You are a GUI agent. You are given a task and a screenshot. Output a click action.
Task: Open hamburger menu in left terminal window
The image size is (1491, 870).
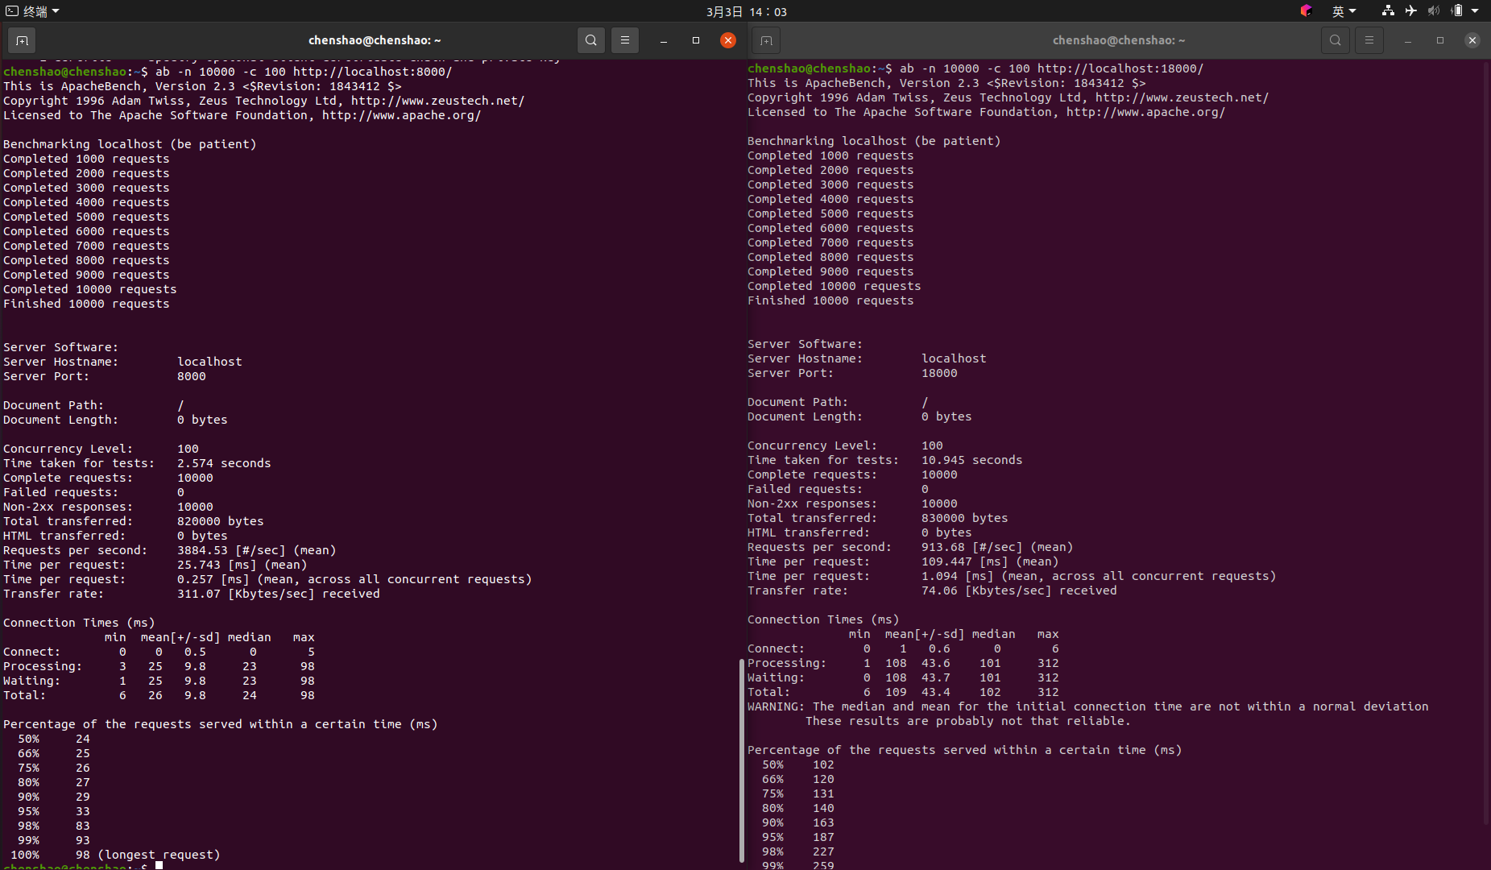[x=625, y=40]
